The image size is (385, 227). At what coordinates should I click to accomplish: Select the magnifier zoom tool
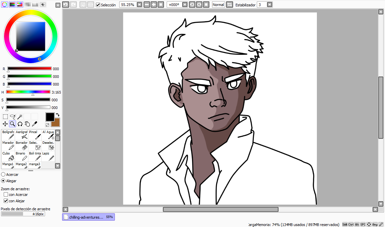[13, 124]
